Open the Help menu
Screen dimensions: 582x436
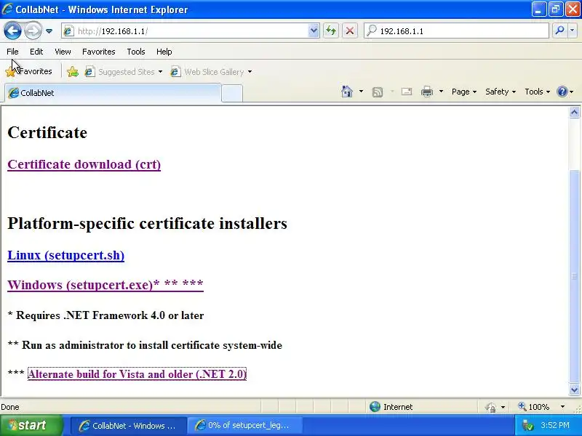click(x=164, y=52)
